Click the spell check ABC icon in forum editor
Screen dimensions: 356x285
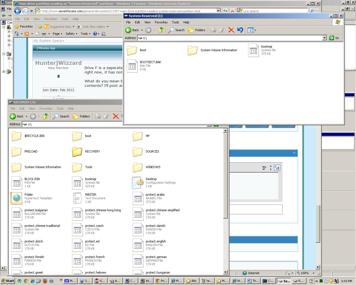point(264,168)
